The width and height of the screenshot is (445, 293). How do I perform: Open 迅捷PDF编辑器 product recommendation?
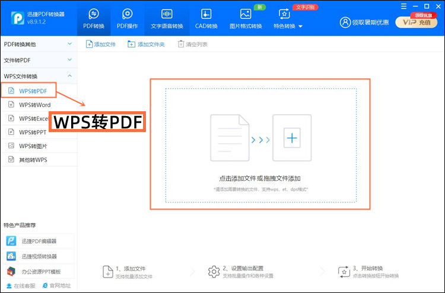coord(39,241)
